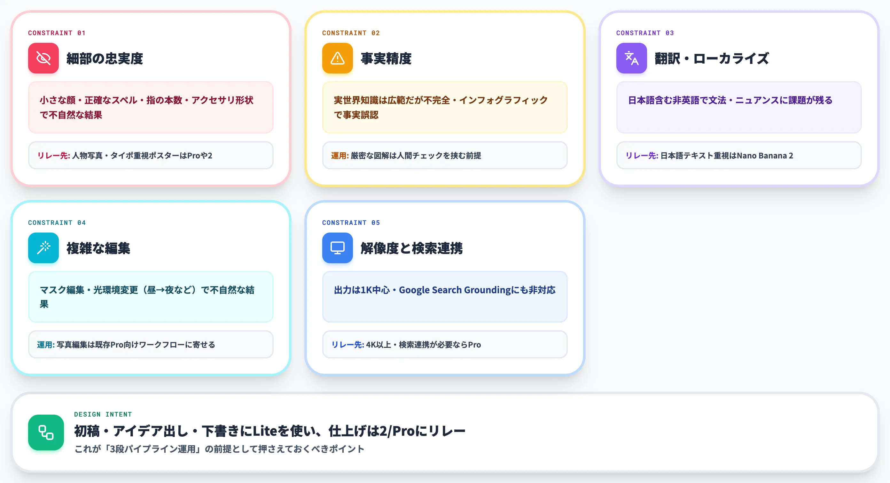The width and height of the screenshot is (890, 483).
Task: Select the CONSTRAINT 05 label
Action: (351, 223)
